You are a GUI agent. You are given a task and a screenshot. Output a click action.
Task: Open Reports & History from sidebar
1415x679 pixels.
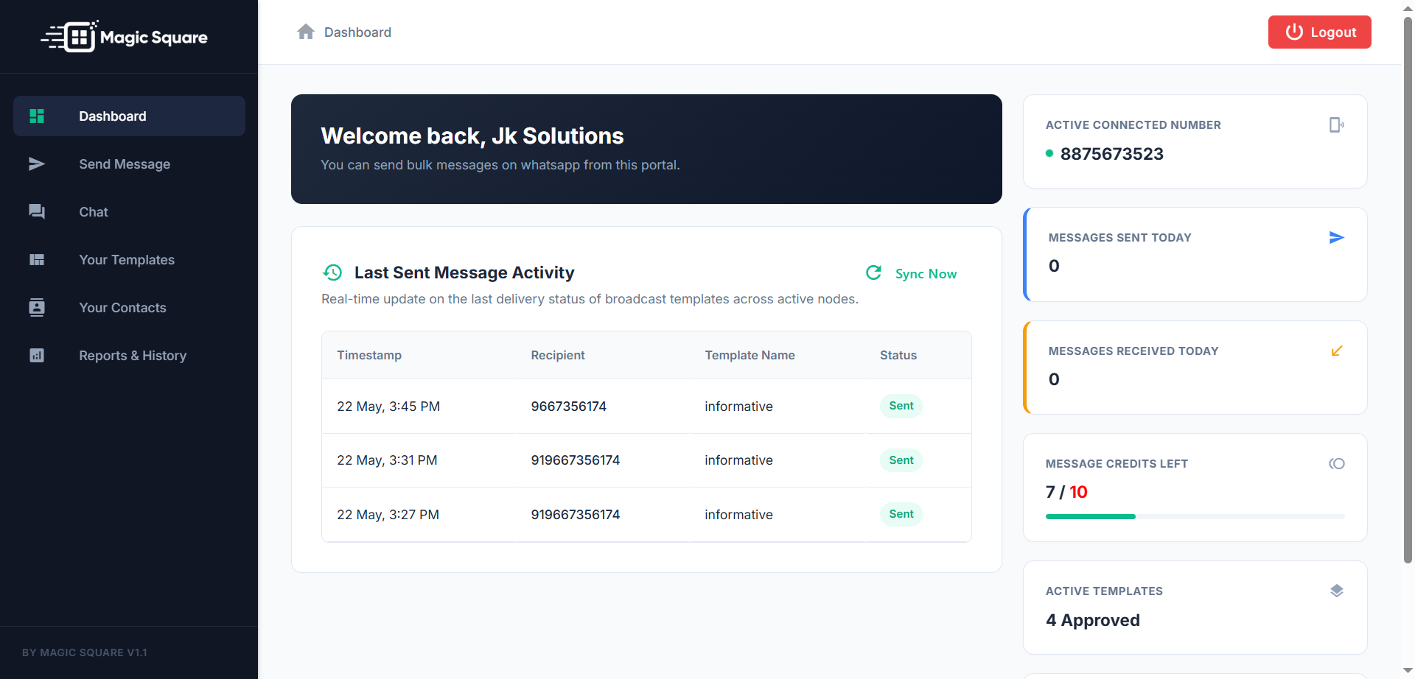coord(129,355)
